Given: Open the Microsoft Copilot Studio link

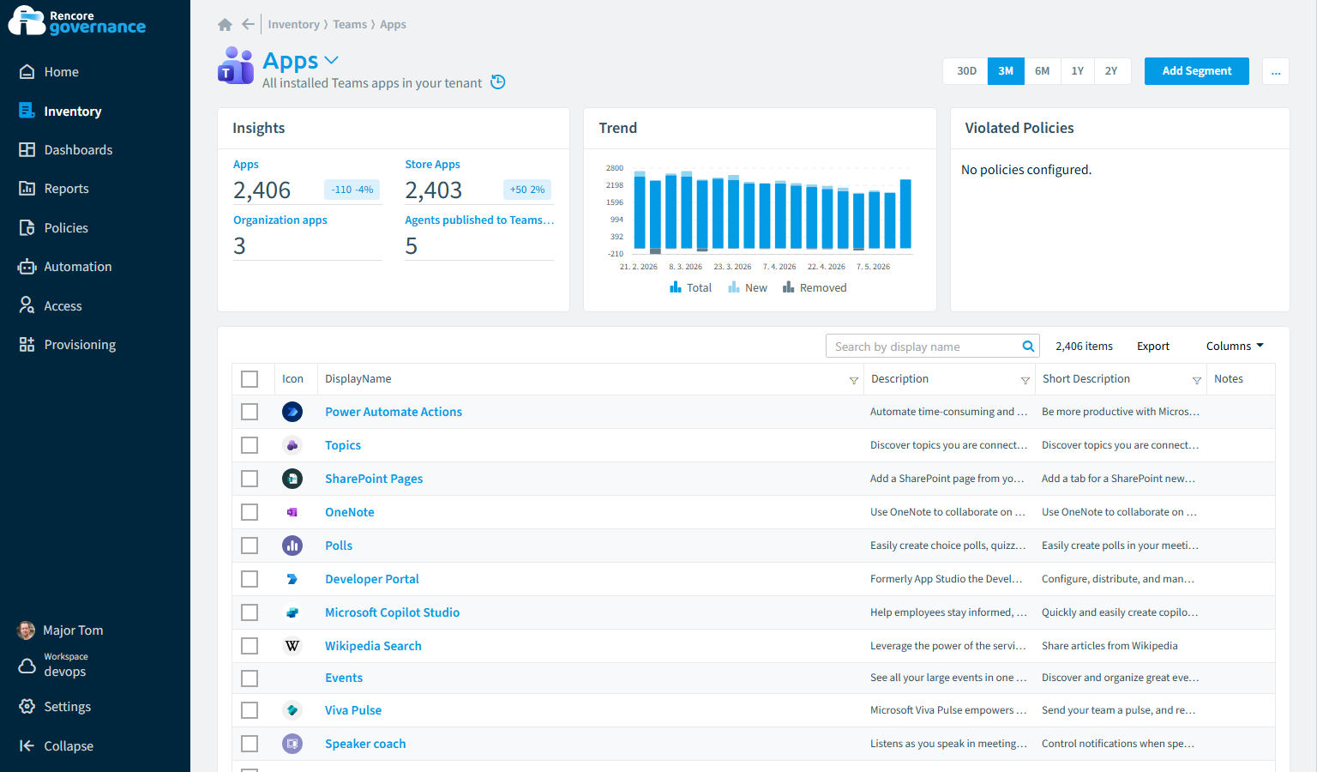Looking at the screenshot, I should click(392, 612).
